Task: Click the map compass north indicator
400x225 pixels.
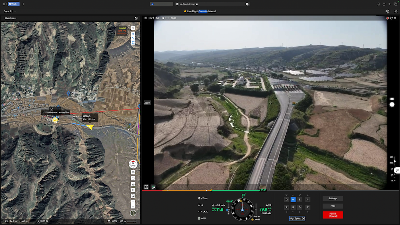Action: (133, 164)
